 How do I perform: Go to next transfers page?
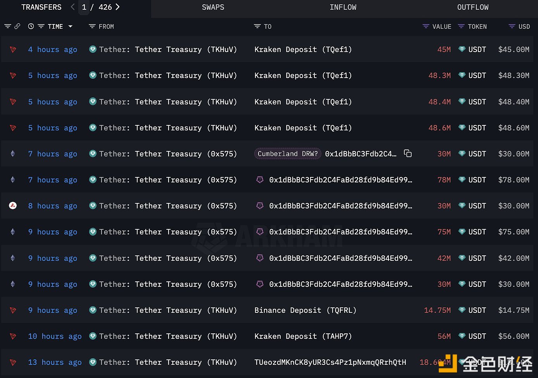(117, 7)
